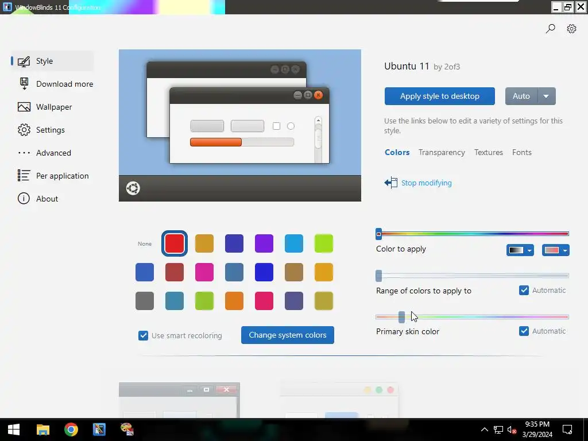Select the sky blue swatch in first row

point(294,243)
